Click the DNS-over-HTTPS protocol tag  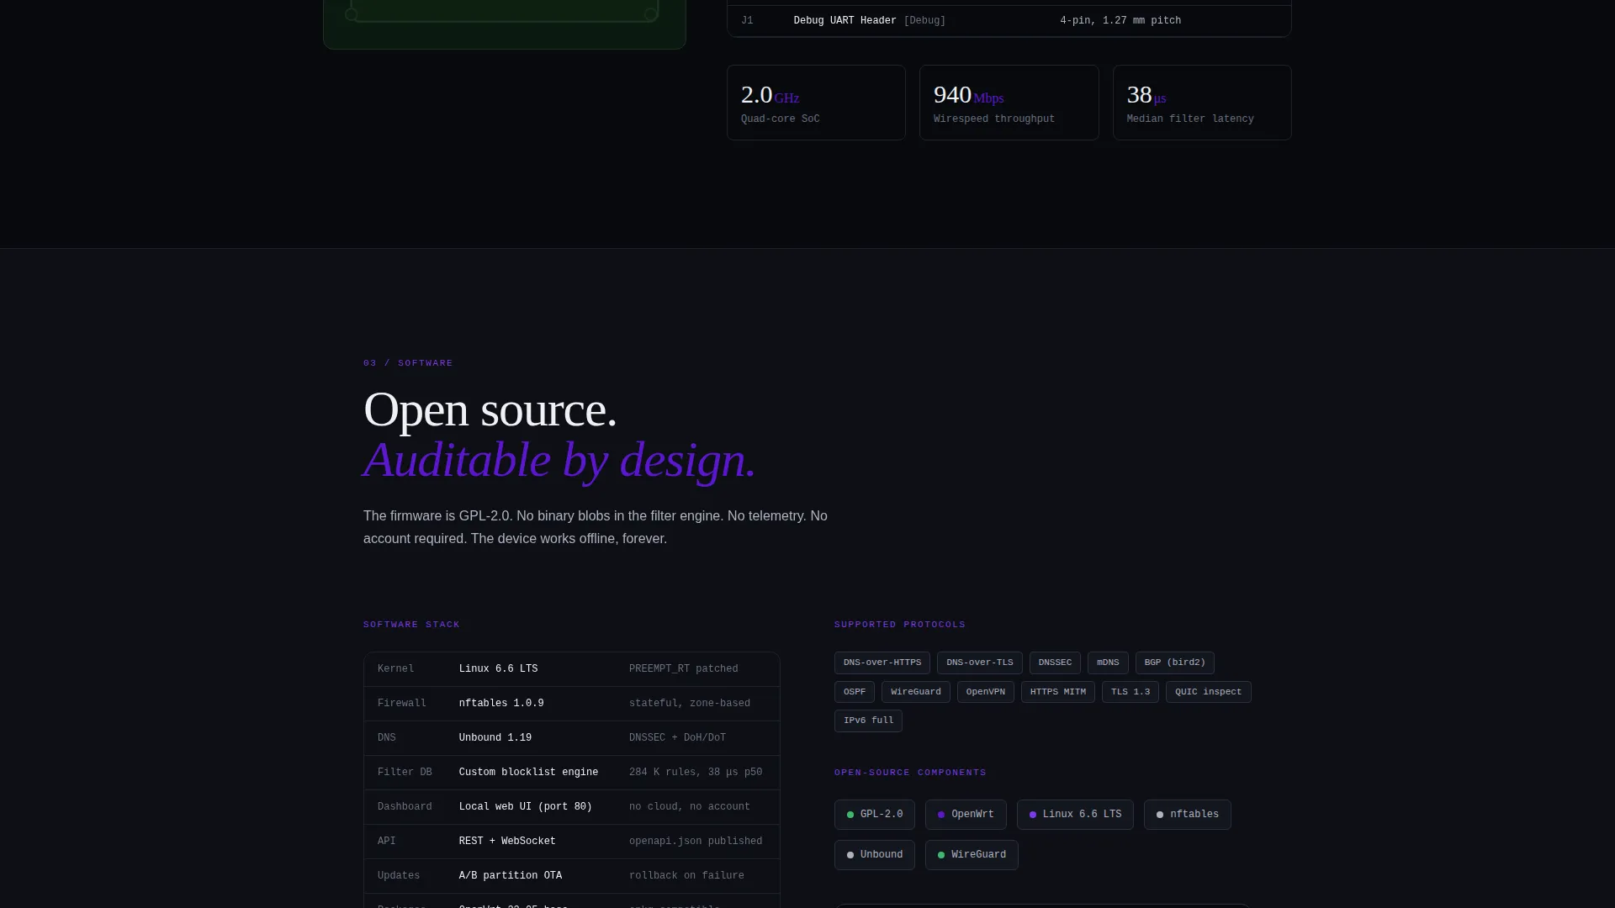pyautogui.click(x=882, y=663)
